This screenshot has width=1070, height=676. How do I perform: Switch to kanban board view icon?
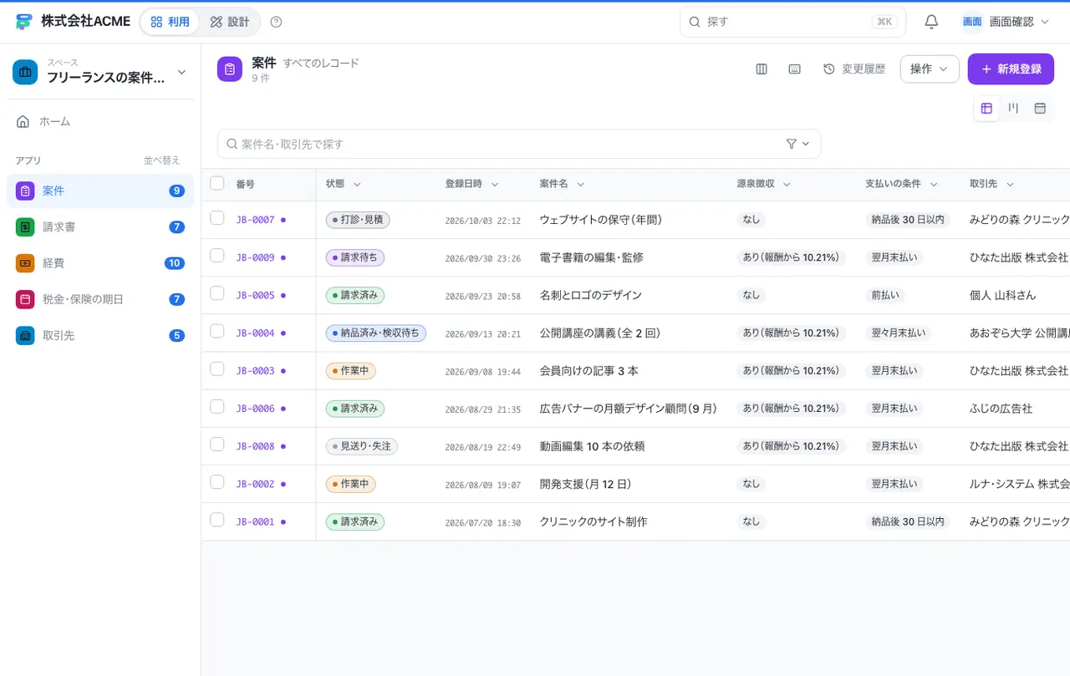[x=1013, y=108]
